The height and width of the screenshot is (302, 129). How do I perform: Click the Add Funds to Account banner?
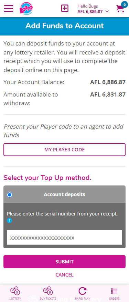(64, 26)
